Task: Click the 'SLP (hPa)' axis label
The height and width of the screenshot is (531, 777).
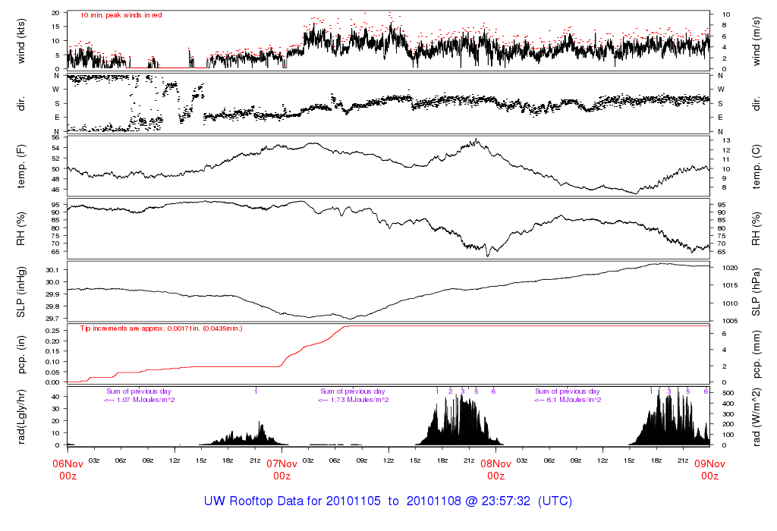Action: pyautogui.click(x=757, y=292)
